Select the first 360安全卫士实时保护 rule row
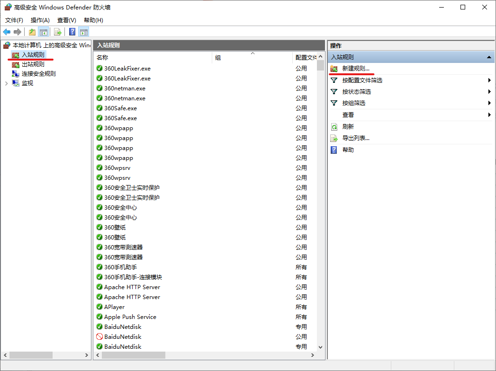 point(206,188)
